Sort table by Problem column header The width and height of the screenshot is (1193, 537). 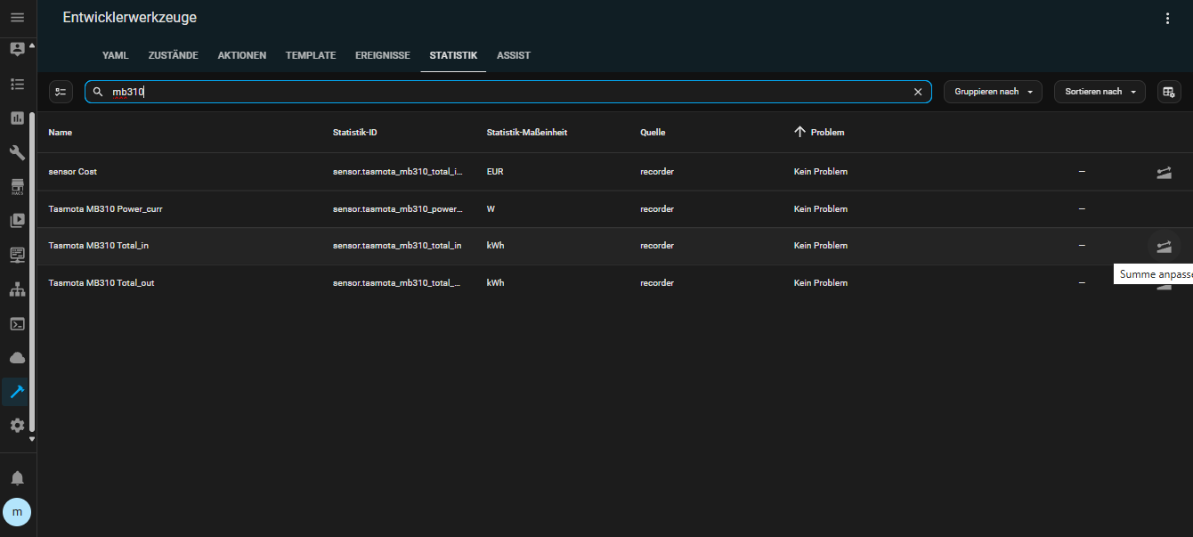coord(826,133)
